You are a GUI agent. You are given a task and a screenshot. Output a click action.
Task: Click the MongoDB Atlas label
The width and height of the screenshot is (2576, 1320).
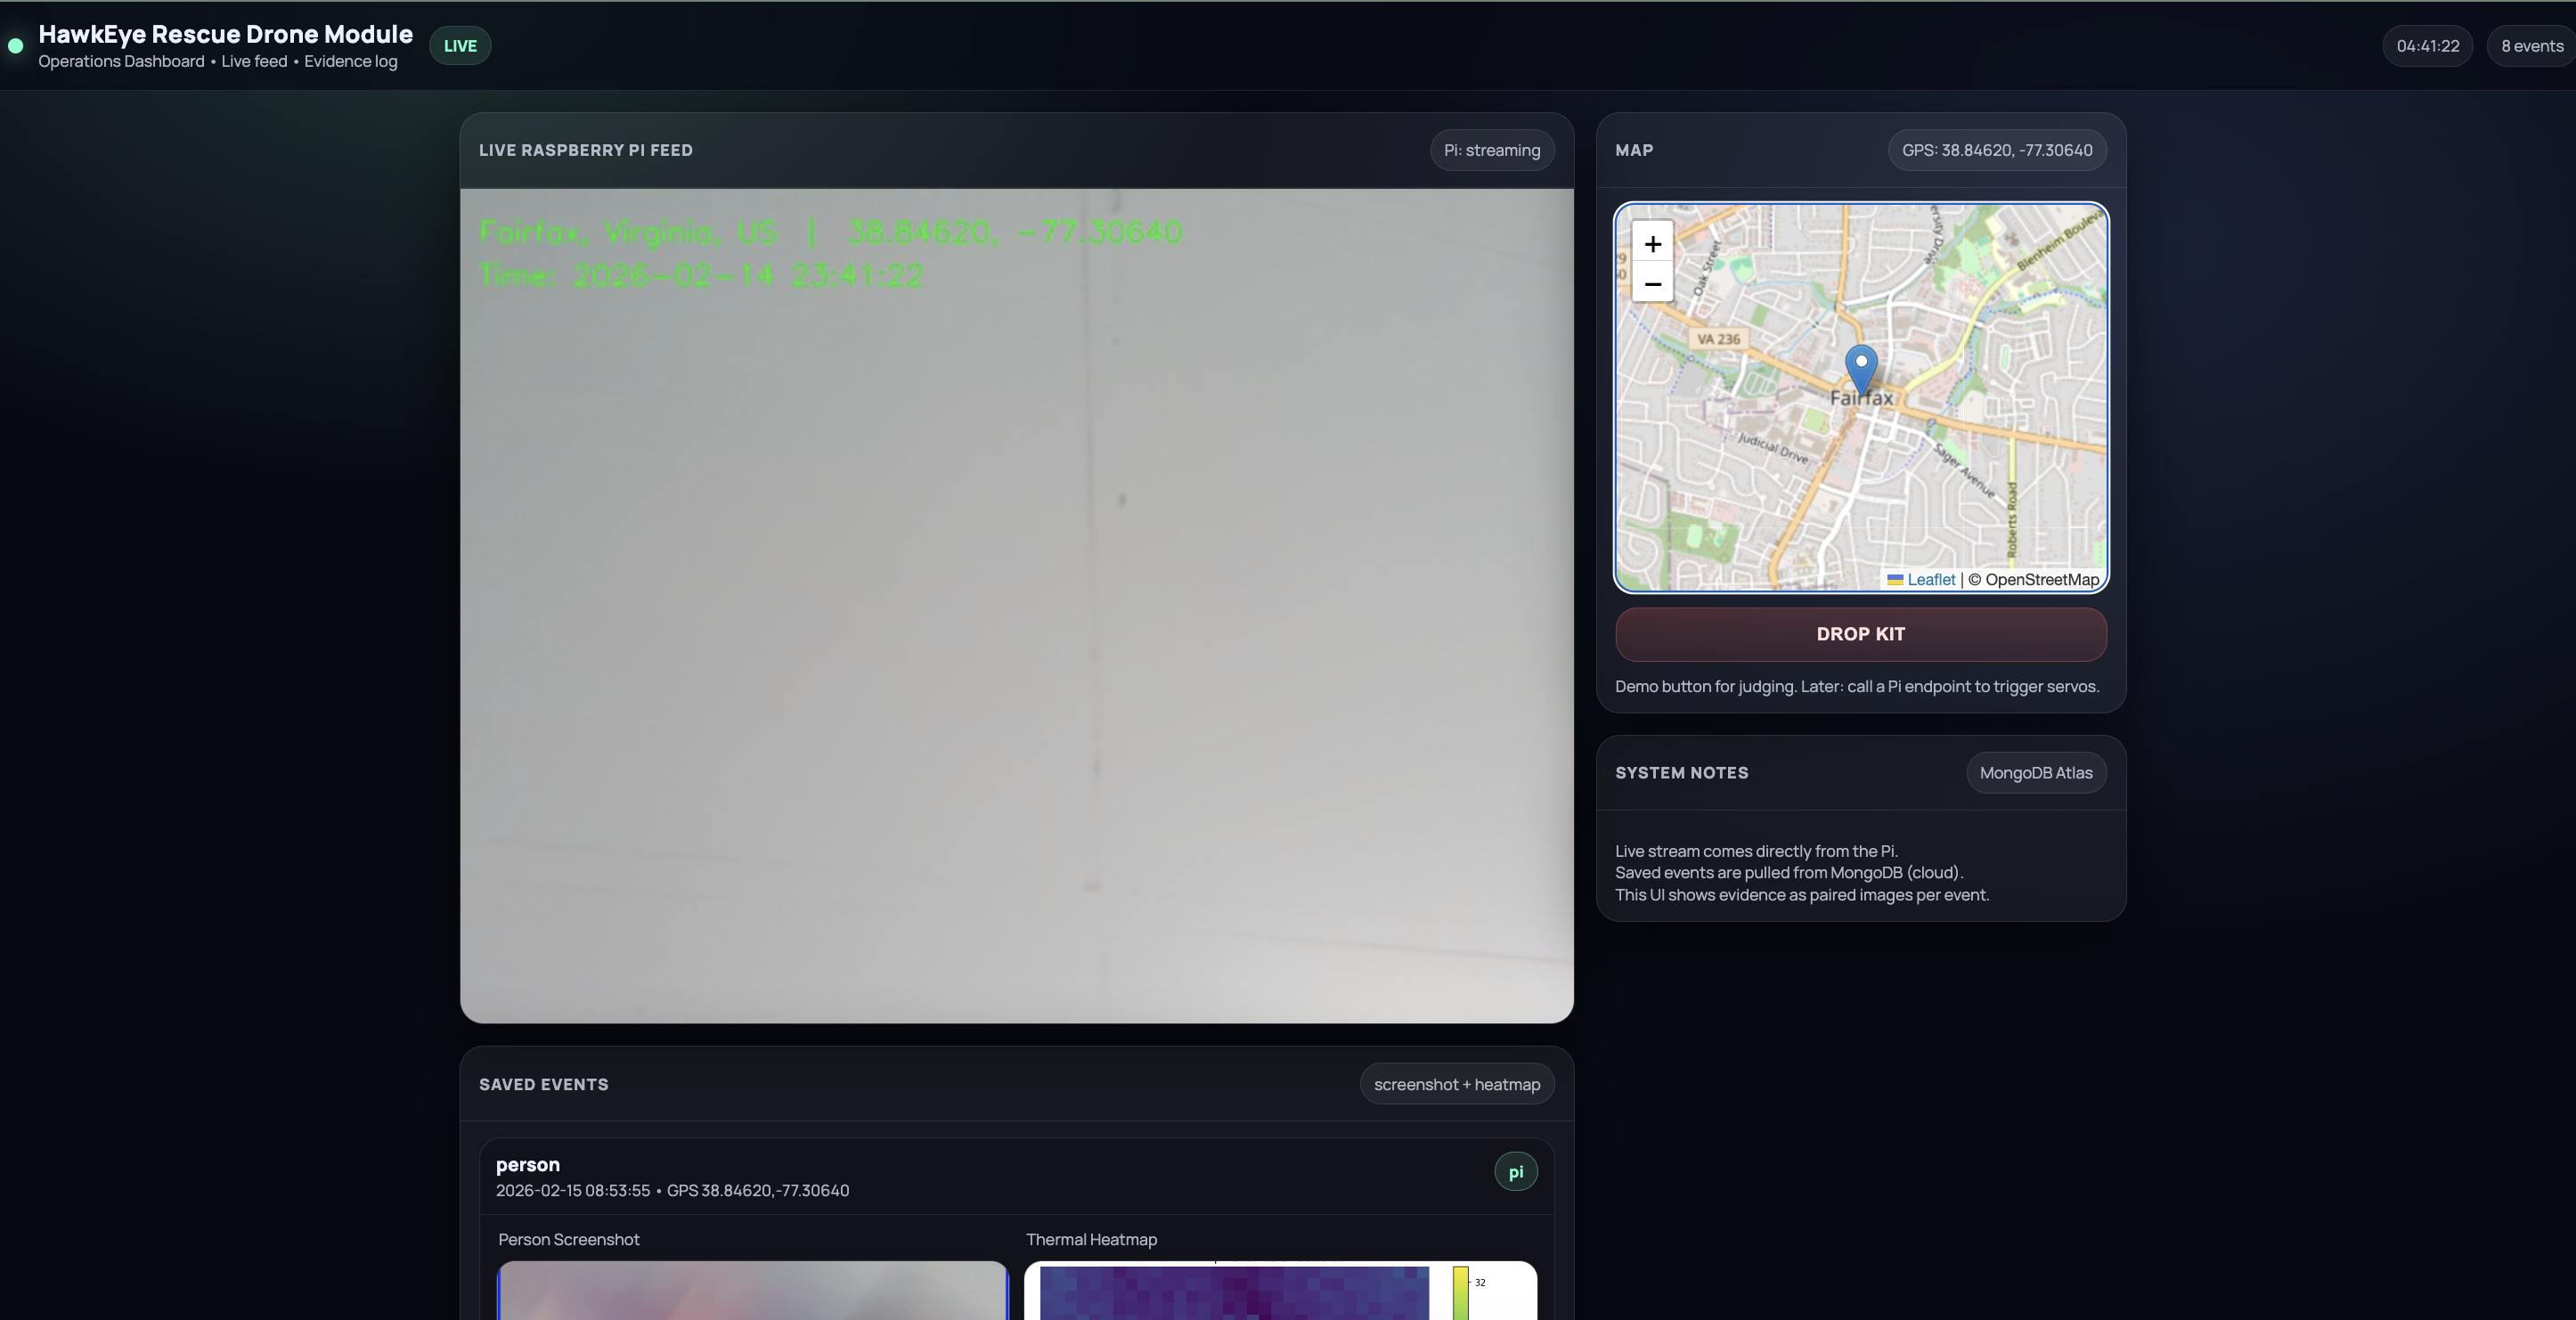point(2035,773)
